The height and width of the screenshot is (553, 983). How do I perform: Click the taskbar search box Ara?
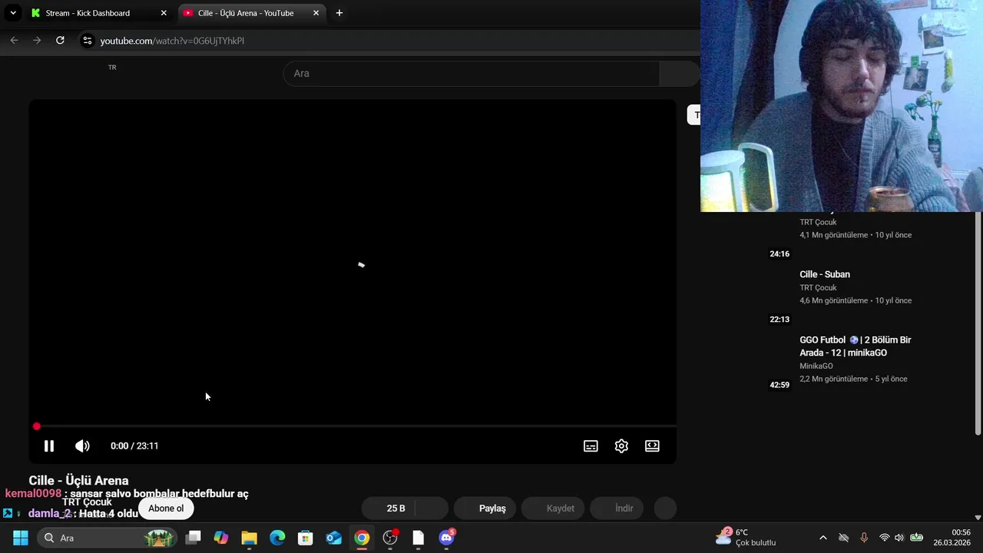coord(107,538)
